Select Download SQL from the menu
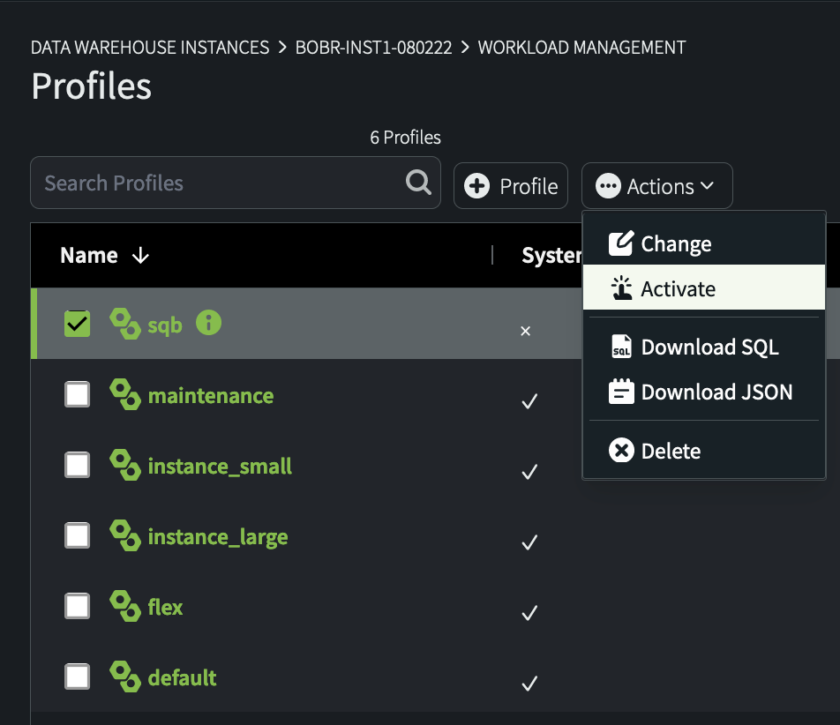 709,348
